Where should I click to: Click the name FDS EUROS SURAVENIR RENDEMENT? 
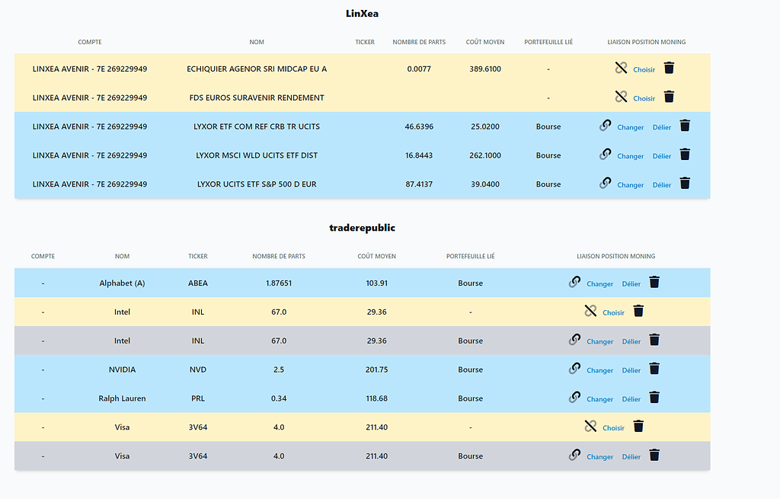click(x=257, y=98)
